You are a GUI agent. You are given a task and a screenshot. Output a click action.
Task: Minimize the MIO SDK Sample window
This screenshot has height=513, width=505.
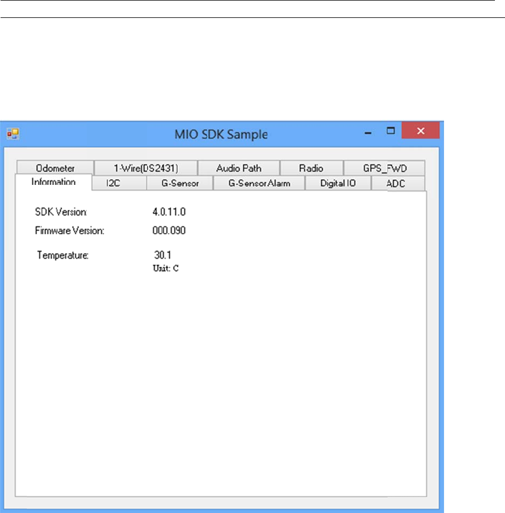pos(368,133)
